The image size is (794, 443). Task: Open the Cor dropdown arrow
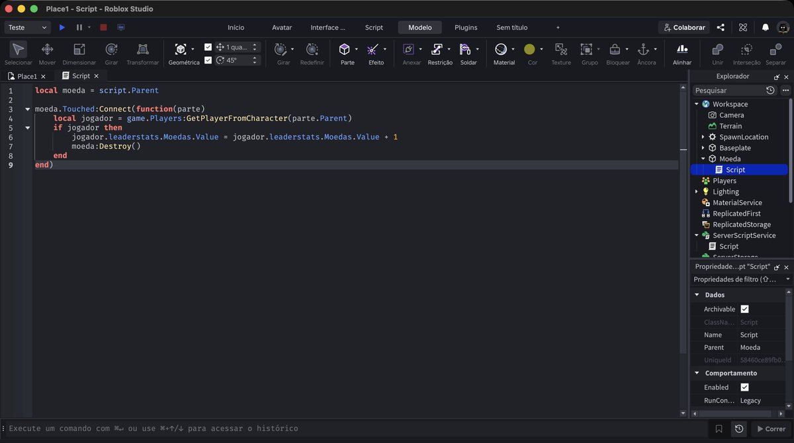click(x=541, y=50)
